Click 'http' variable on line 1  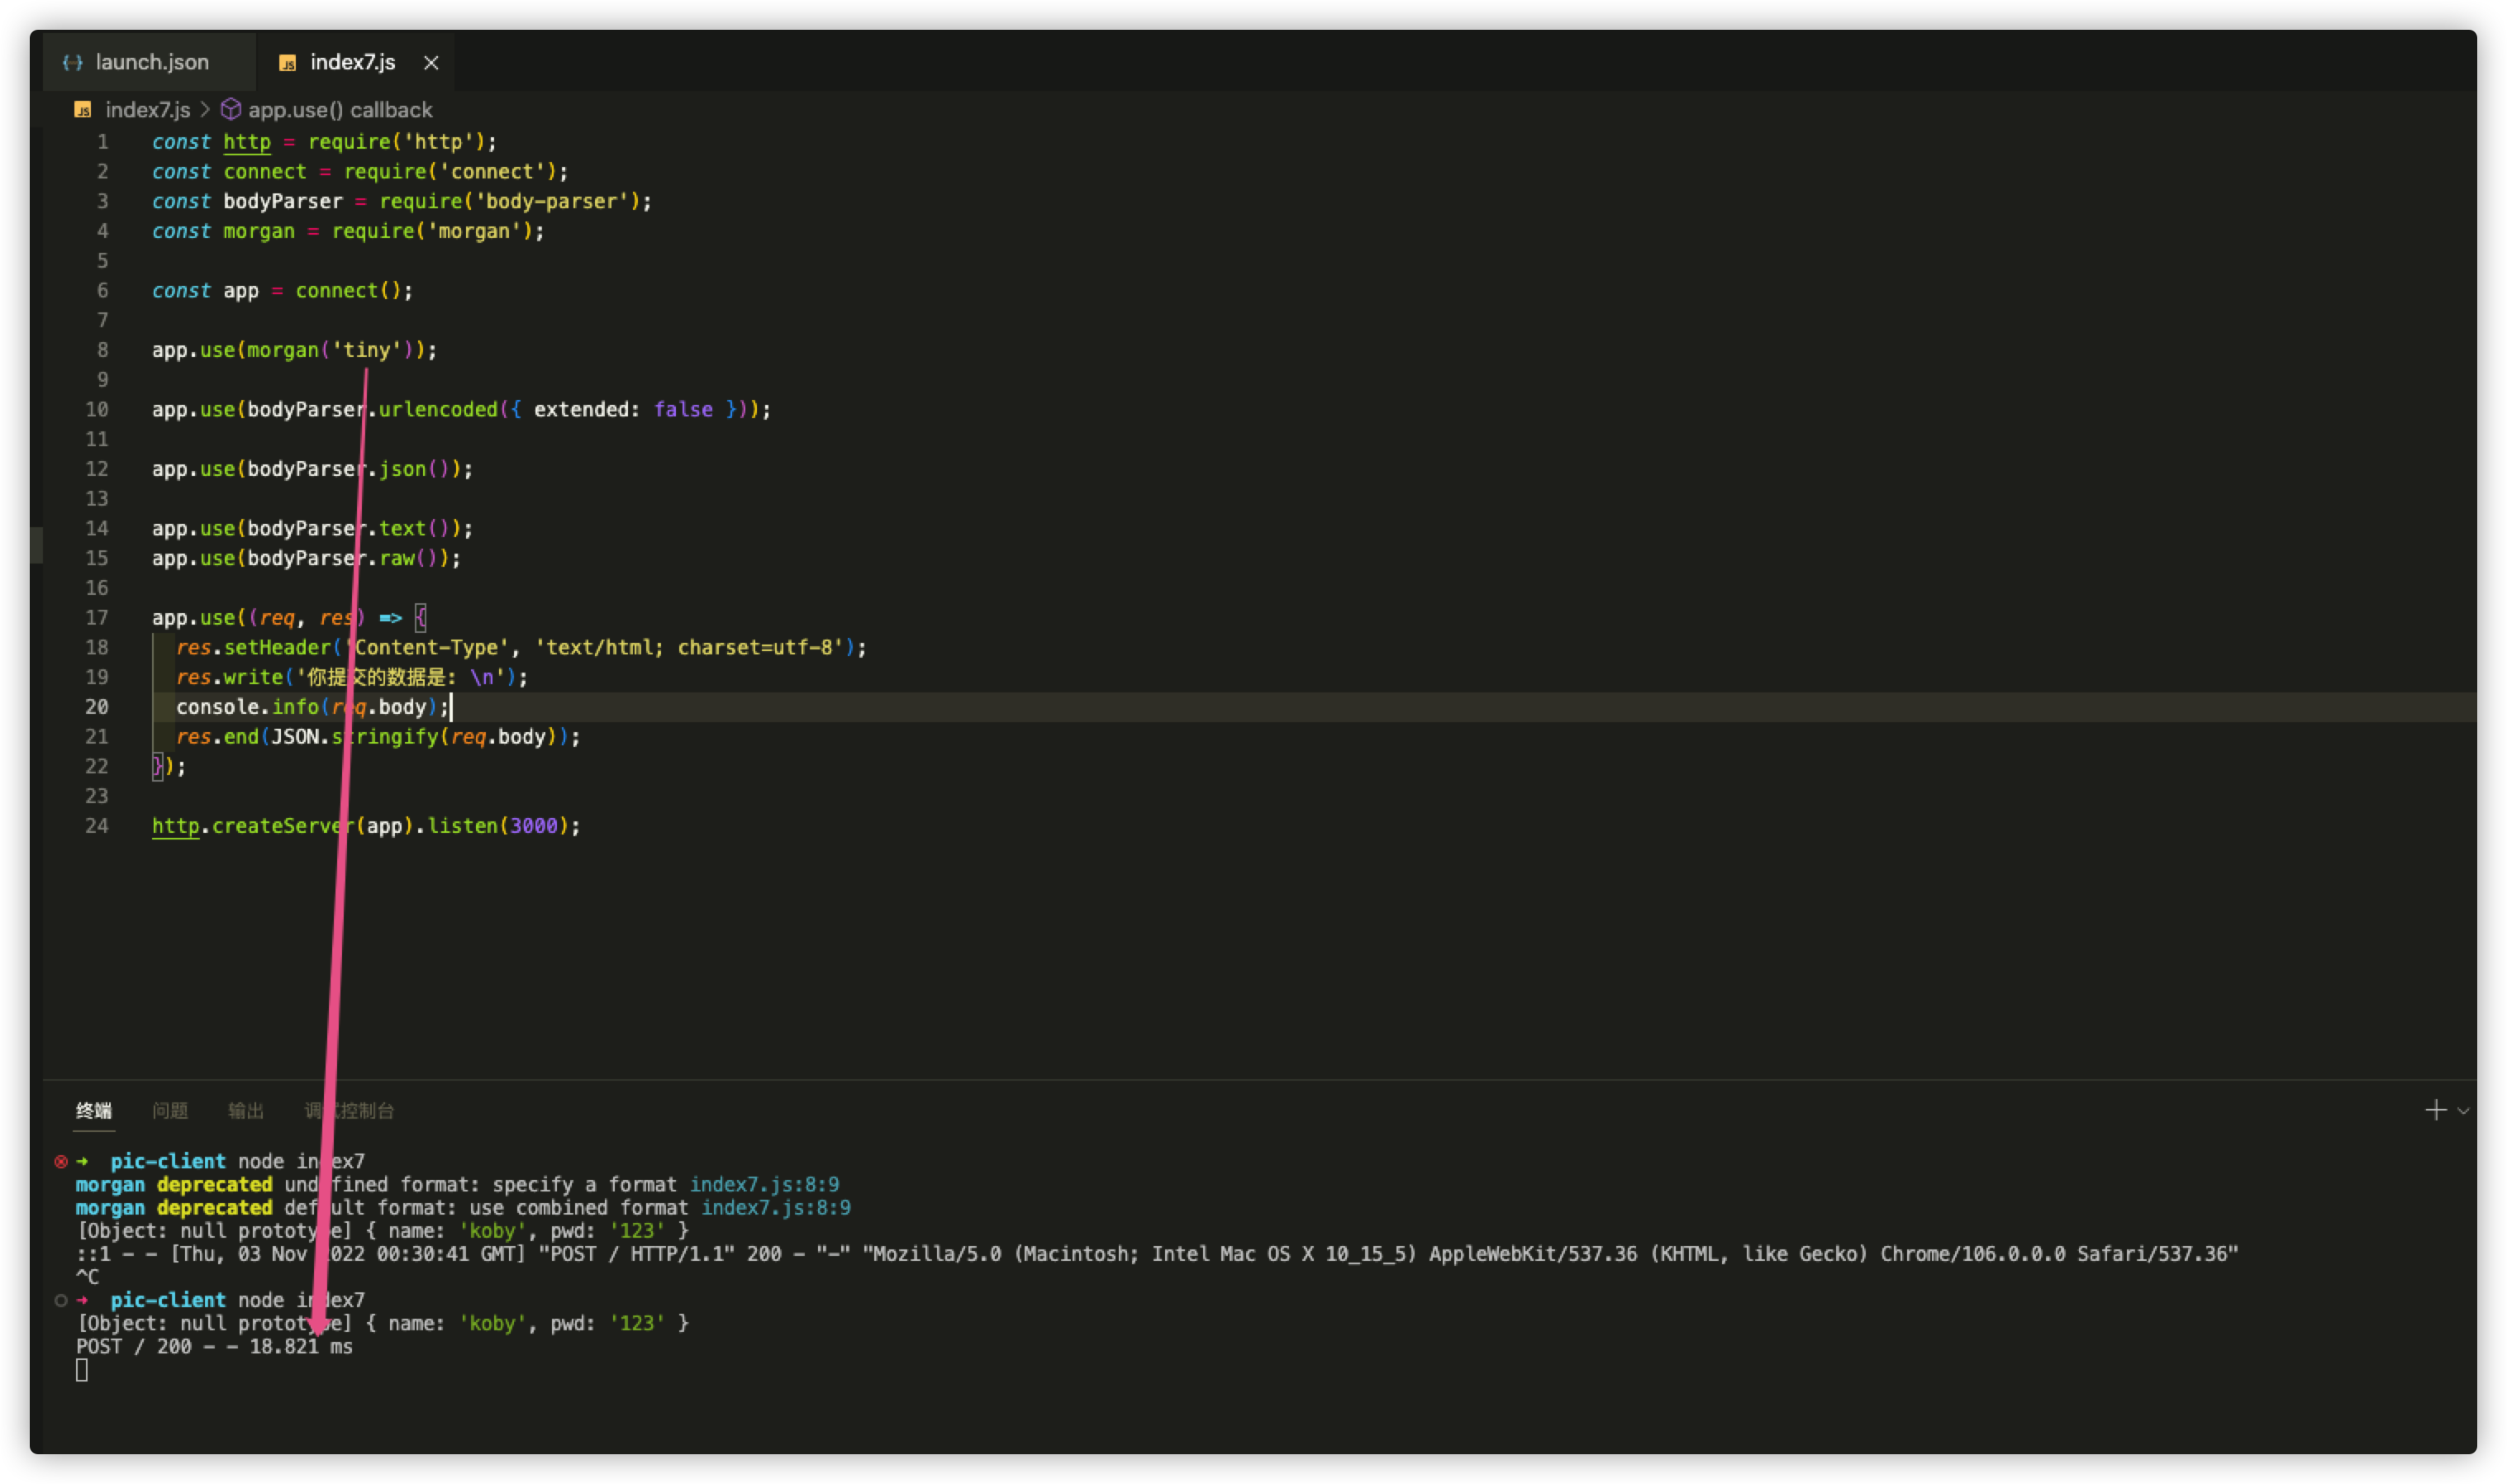247,142
